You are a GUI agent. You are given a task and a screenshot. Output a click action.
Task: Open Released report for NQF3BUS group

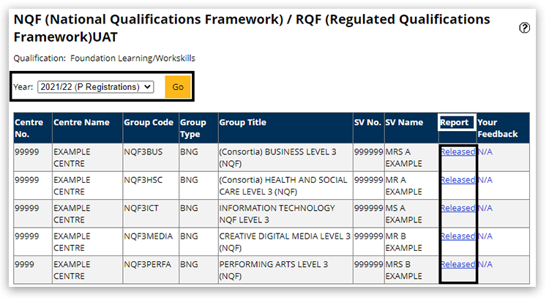coord(457,151)
